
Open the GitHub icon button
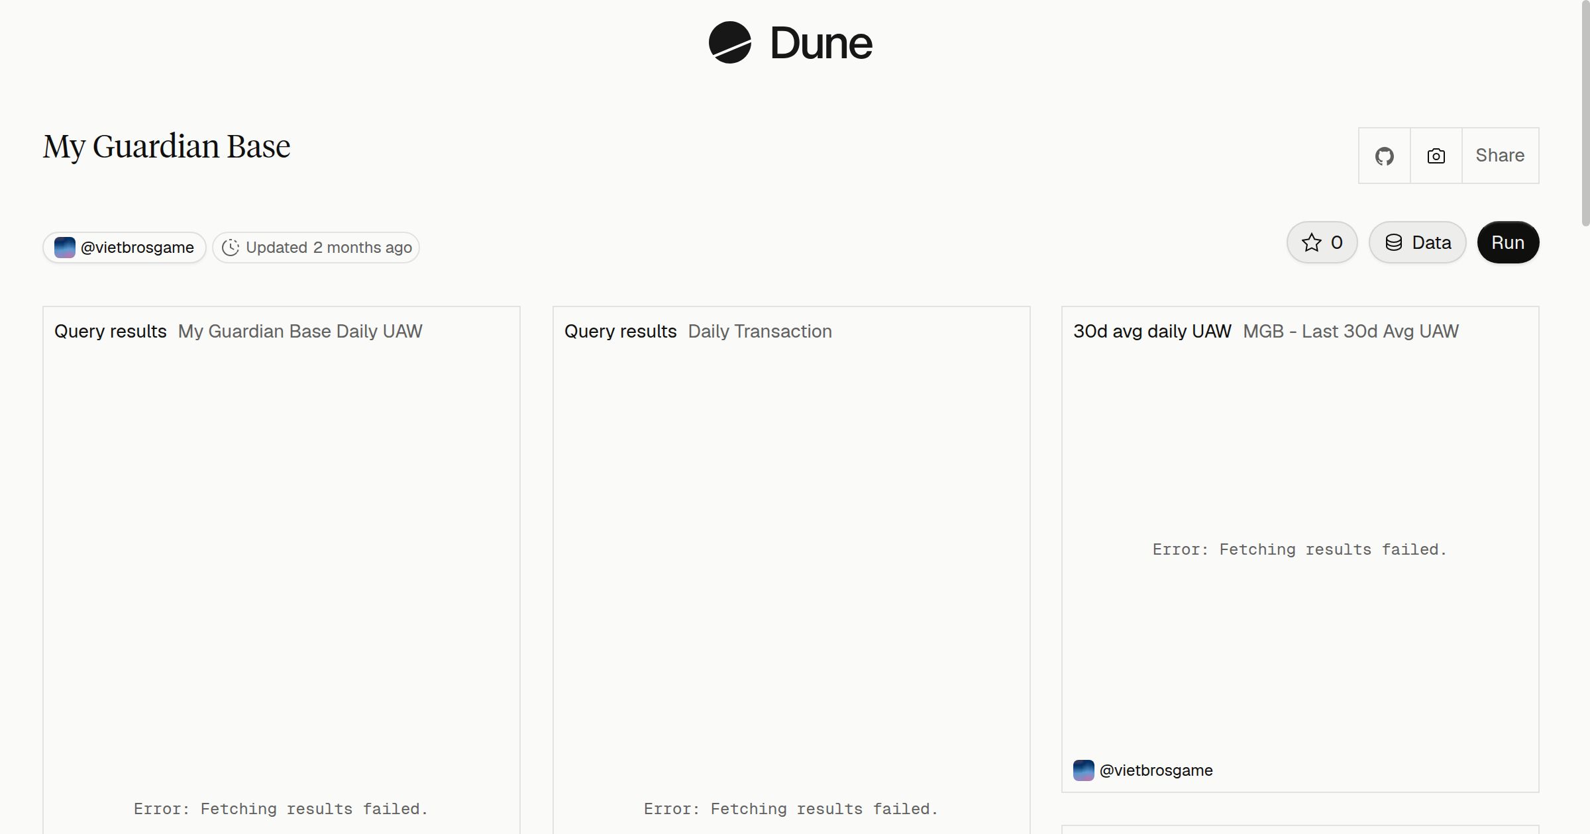(1385, 156)
